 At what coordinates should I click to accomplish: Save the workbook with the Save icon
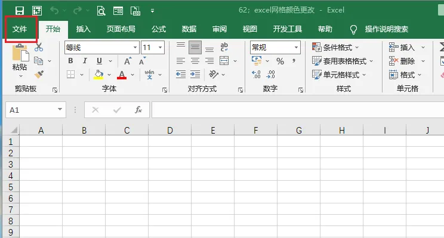(x=20, y=11)
